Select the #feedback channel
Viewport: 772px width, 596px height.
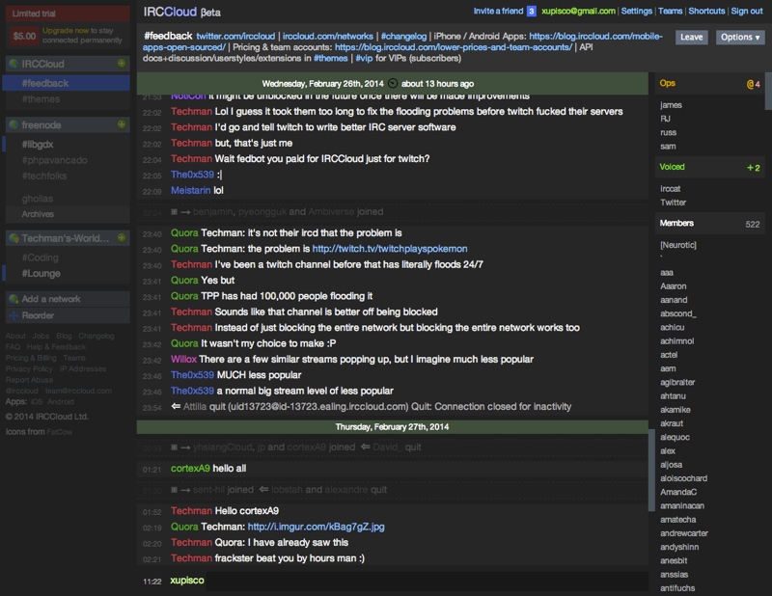pyautogui.click(x=67, y=83)
